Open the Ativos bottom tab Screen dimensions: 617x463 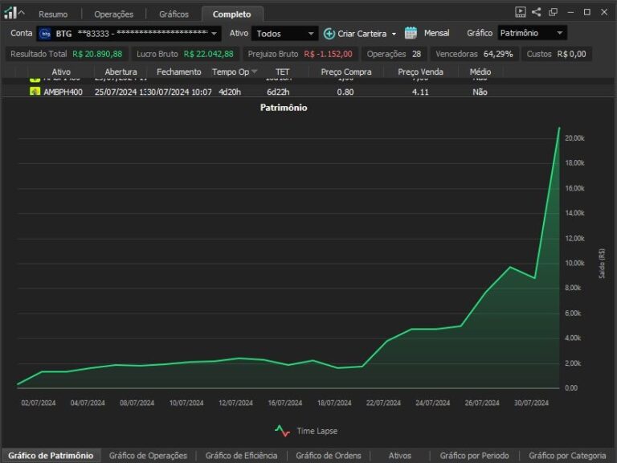400,456
